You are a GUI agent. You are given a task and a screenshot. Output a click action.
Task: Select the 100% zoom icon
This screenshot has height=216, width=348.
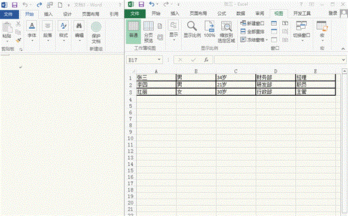click(209, 26)
